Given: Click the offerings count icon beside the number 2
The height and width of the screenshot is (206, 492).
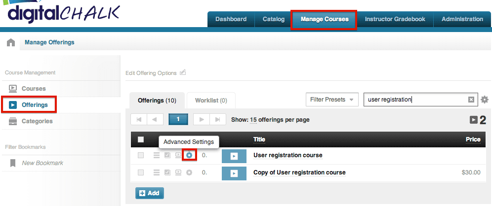Looking at the screenshot, I should pyautogui.click(x=474, y=120).
